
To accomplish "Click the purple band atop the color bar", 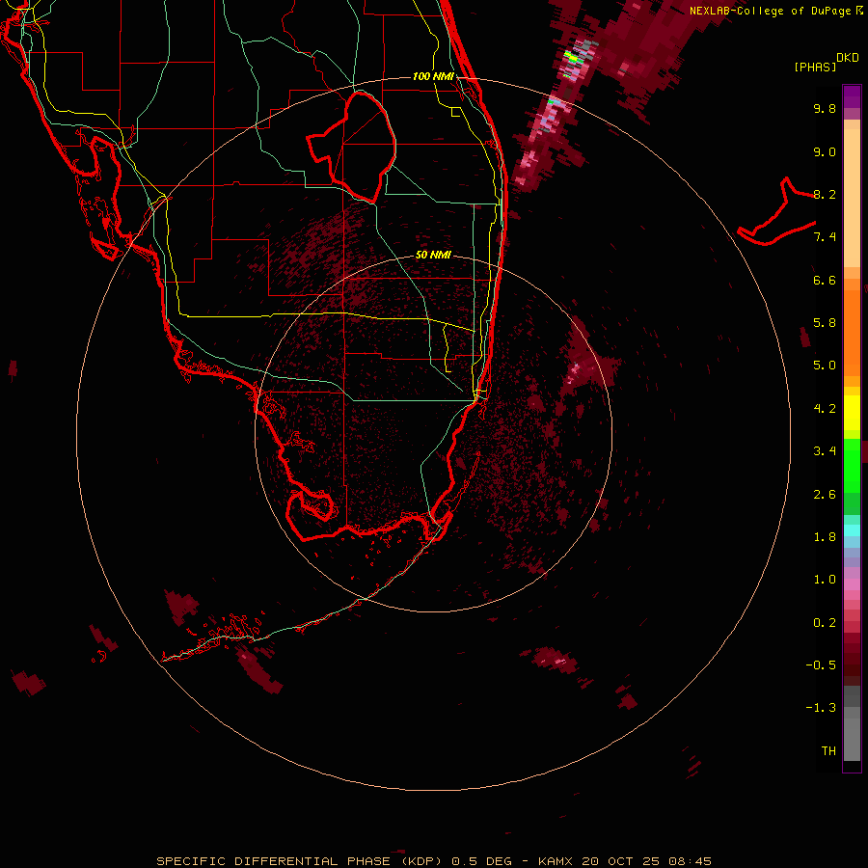I will [852, 96].
